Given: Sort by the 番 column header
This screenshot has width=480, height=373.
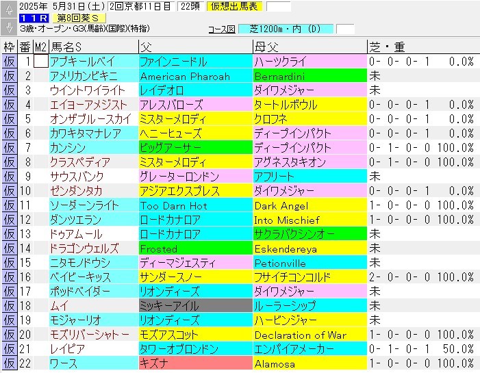Looking at the screenshot, I should pos(25,47).
